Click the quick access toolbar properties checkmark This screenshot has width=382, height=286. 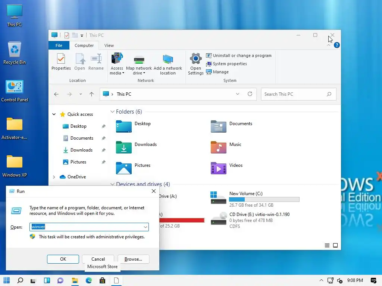(x=66, y=35)
